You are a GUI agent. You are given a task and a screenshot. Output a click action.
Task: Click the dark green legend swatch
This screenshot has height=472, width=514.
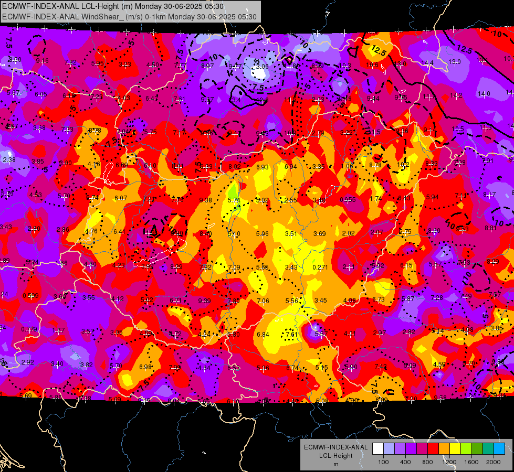tap(477, 449)
